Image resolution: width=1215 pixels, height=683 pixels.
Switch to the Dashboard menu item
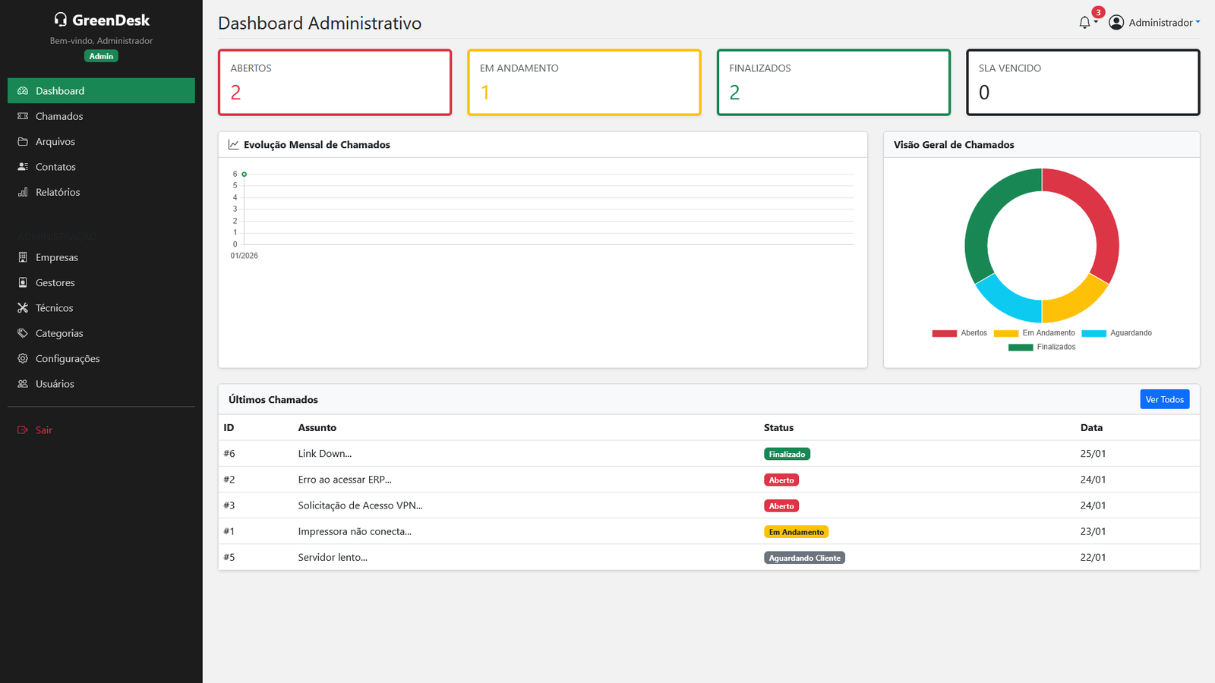59,90
